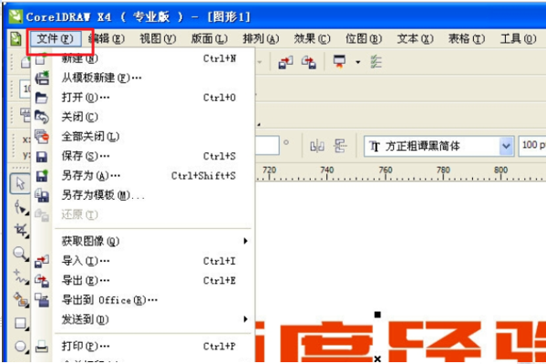Open the 文件(F) menu
This screenshot has width=546, height=364.
pos(55,38)
